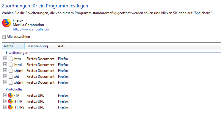This screenshot has width=221, height=131.
Task: Collapse the Erweiterungen group header
Action: point(17,53)
